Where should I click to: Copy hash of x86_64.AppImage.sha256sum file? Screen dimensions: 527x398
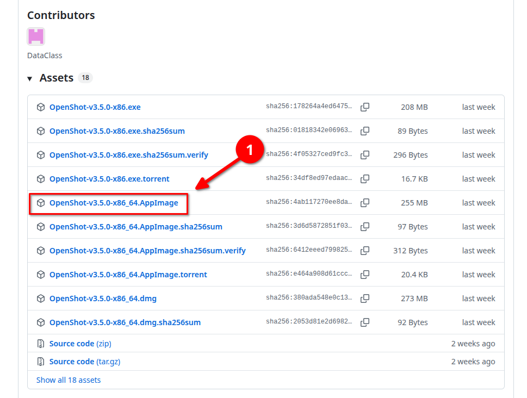(365, 227)
